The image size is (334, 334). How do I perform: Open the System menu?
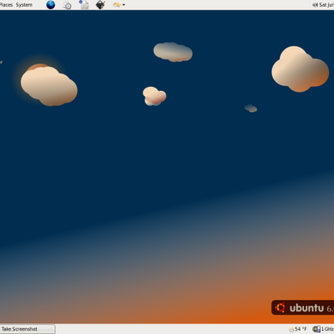[24, 5]
